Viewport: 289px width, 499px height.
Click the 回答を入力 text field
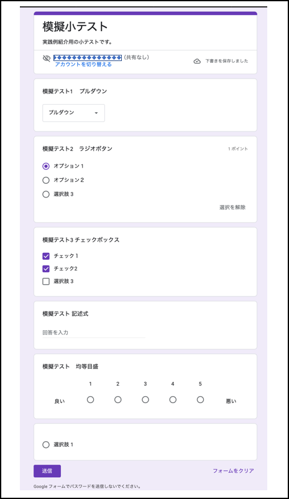coord(94,333)
